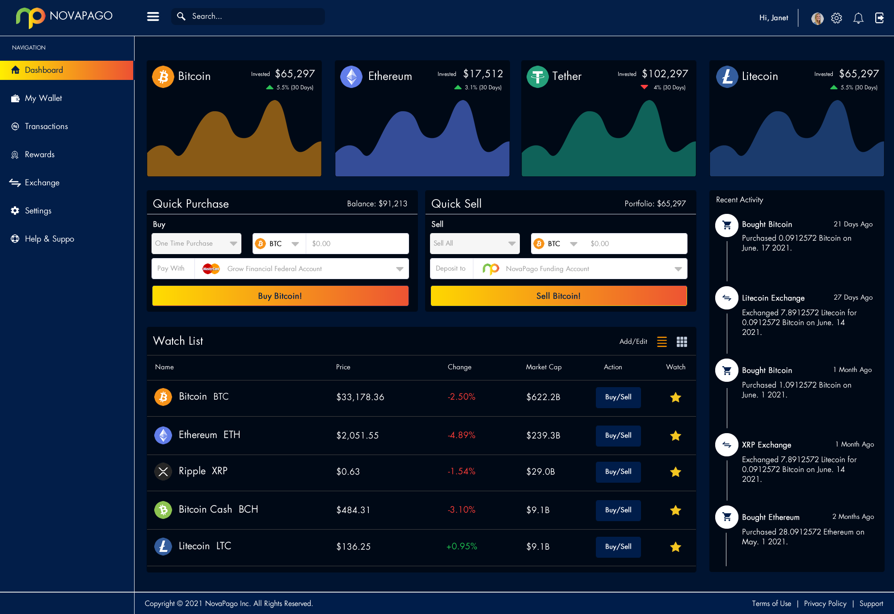Click the logout icon in header
This screenshot has width=894, height=614.
coord(879,18)
